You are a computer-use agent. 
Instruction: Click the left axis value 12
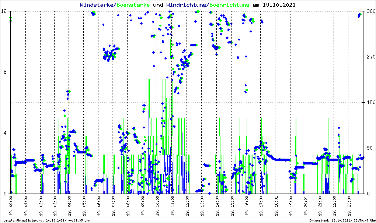pyautogui.click(x=4, y=11)
